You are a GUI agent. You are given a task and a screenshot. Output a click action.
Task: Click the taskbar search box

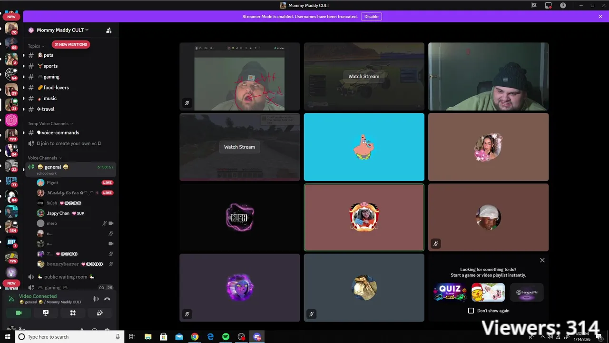[x=69, y=337]
